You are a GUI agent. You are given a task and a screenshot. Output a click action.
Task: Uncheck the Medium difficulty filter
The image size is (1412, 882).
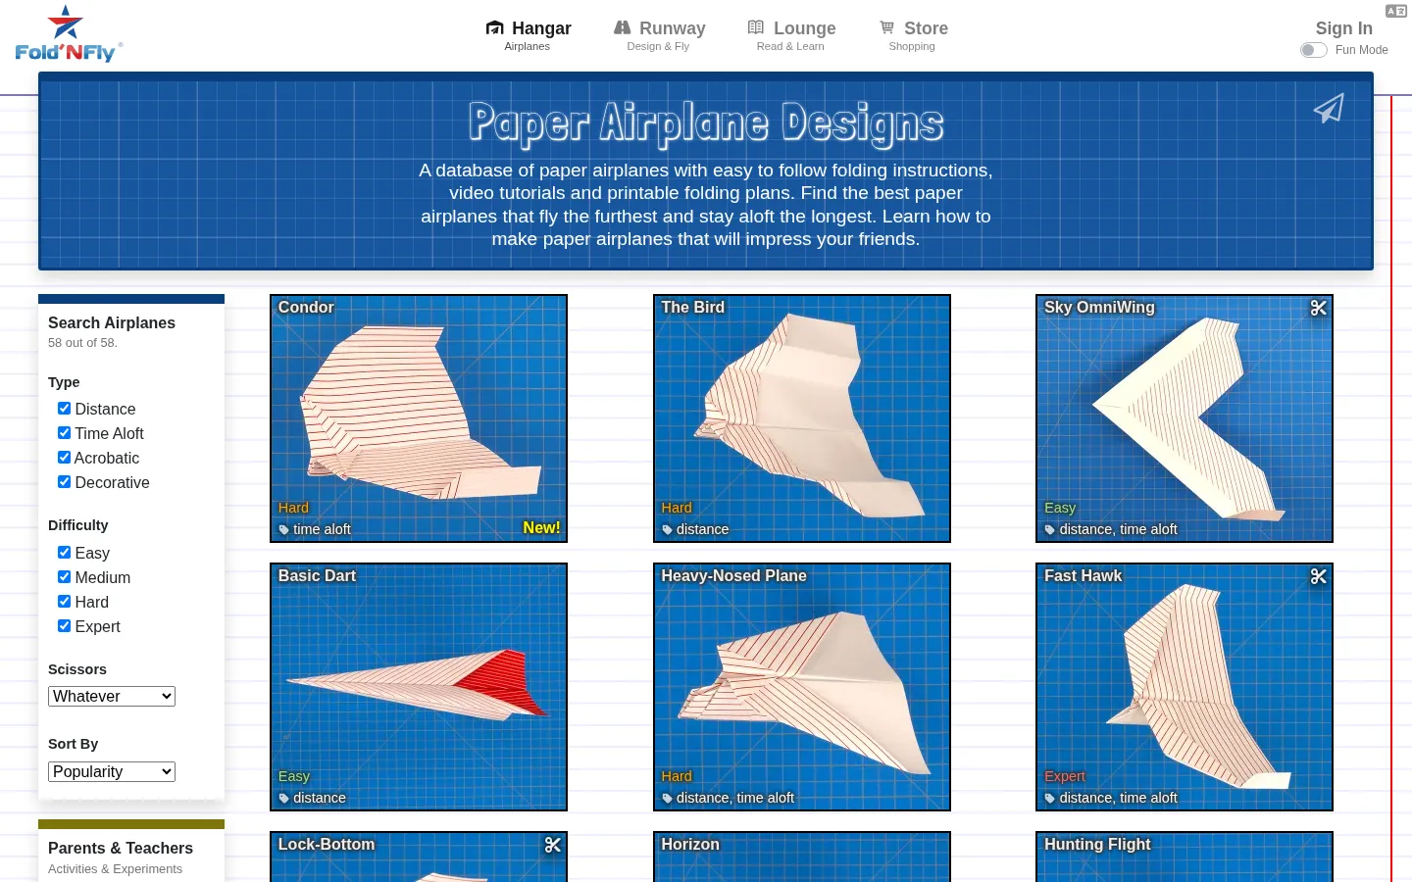[64, 577]
